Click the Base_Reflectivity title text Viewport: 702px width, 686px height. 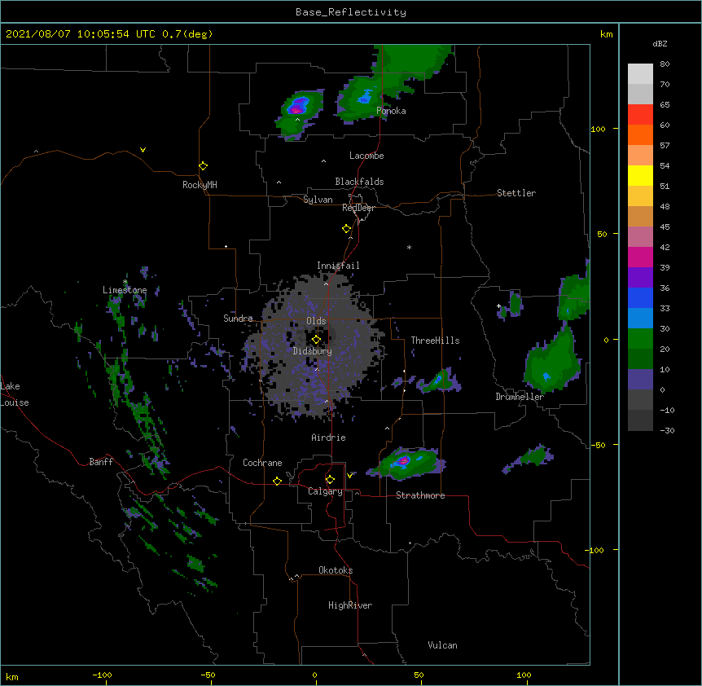point(351,12)
